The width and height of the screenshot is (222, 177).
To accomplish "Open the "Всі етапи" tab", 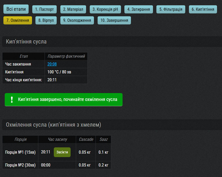I will tap(16, 9).
